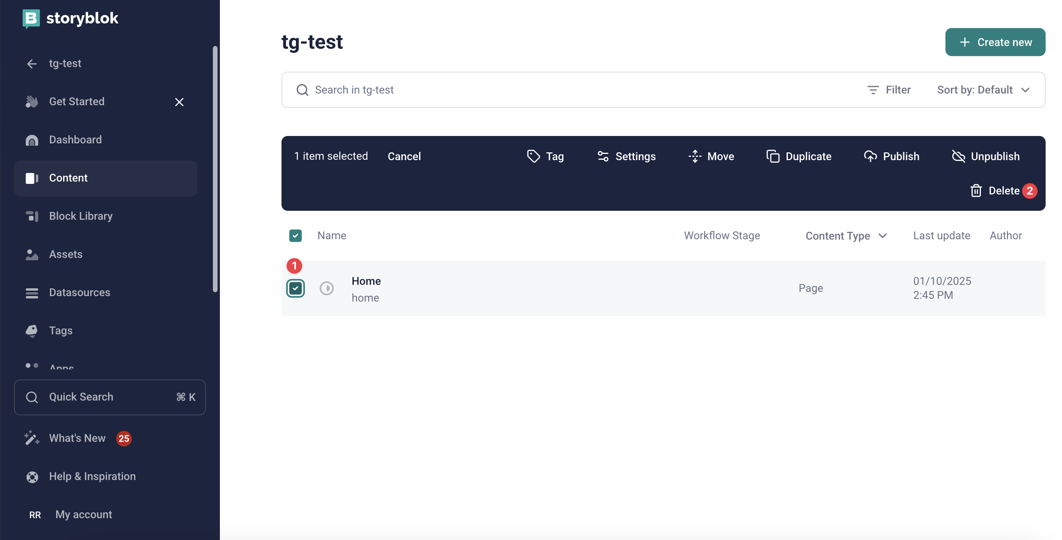Toggle the select-all checkbox in header
Viewport: 1062px width, 540px height.
(x=295, y=236)
